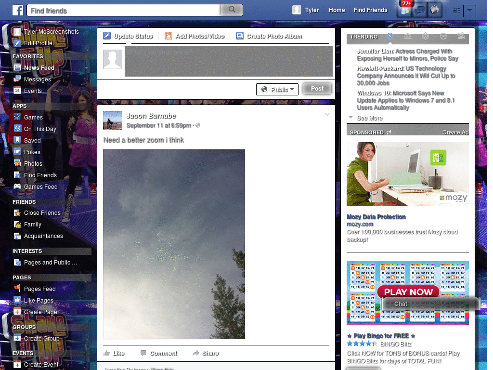Screen dimensions: 493x370
Task: Open Jason Barnabe post options chevron
Action: 327,114
